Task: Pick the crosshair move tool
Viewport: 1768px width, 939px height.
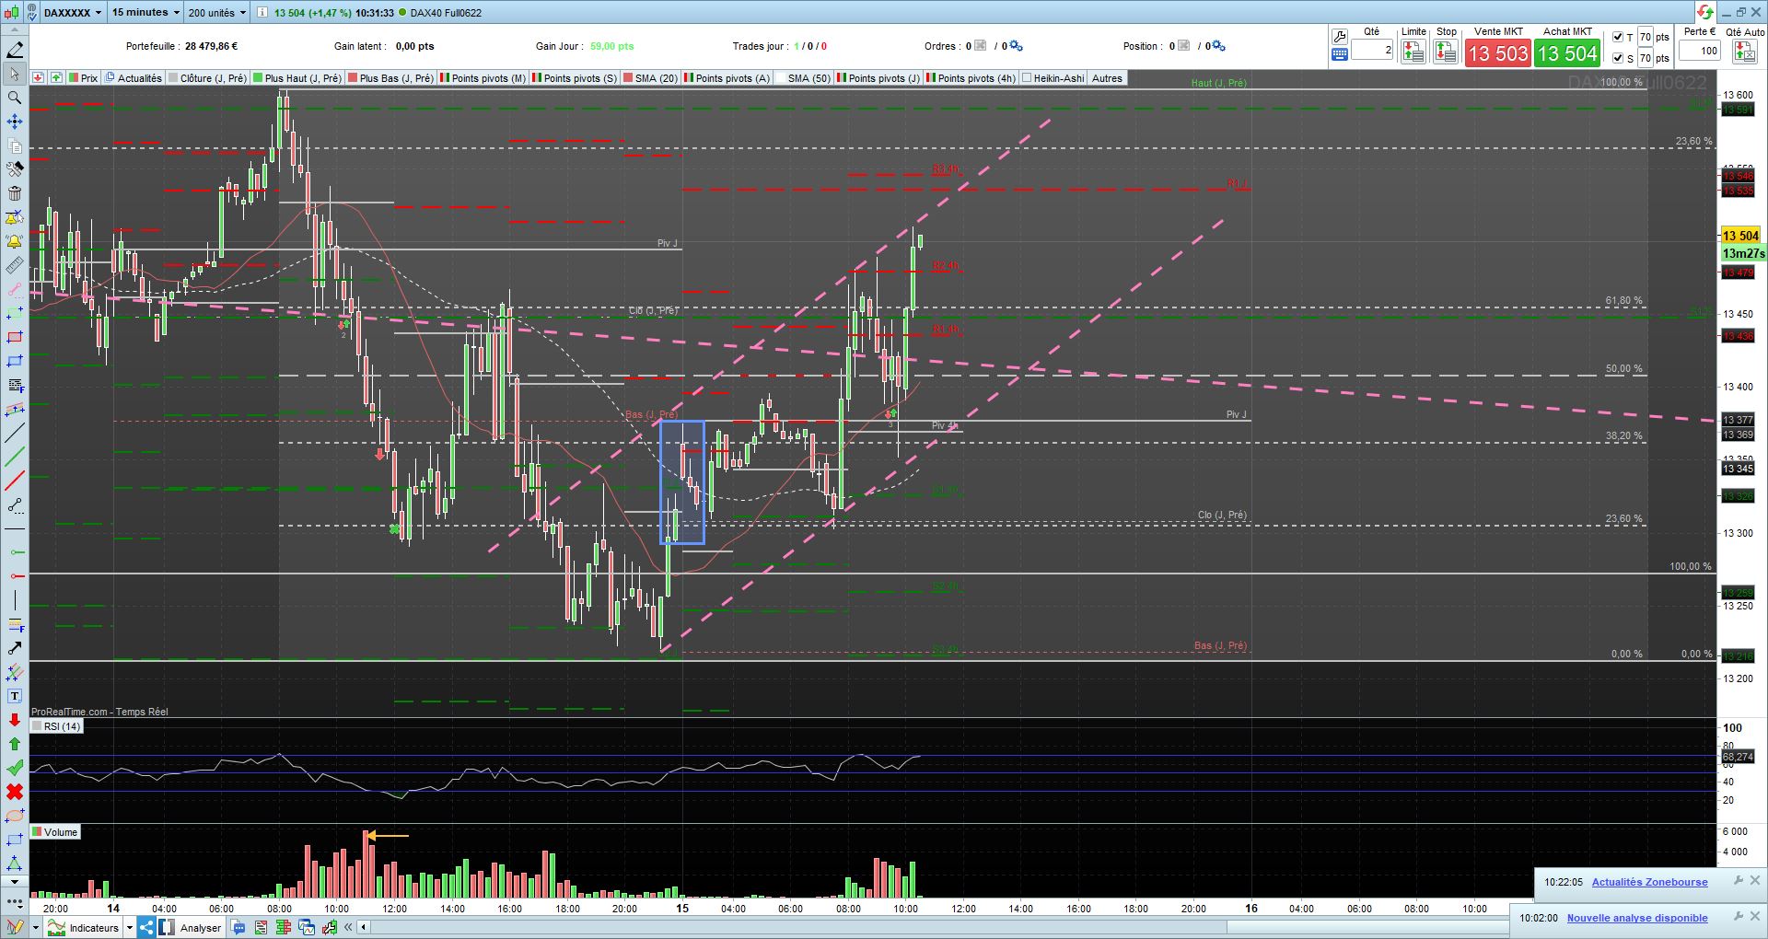Action: pyautogui.click(x=15, y=122)
